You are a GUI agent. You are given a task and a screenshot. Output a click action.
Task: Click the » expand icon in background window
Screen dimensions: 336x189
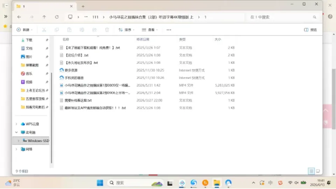pos(6,16)
